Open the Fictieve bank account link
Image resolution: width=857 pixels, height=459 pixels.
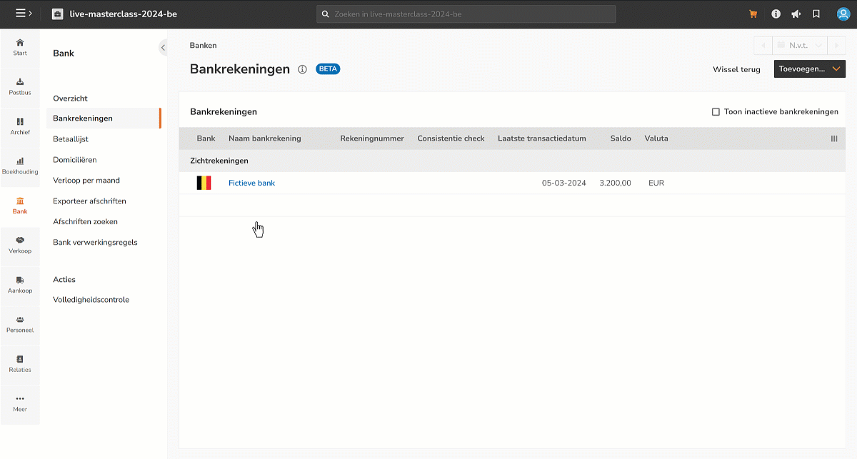[251, 183]
